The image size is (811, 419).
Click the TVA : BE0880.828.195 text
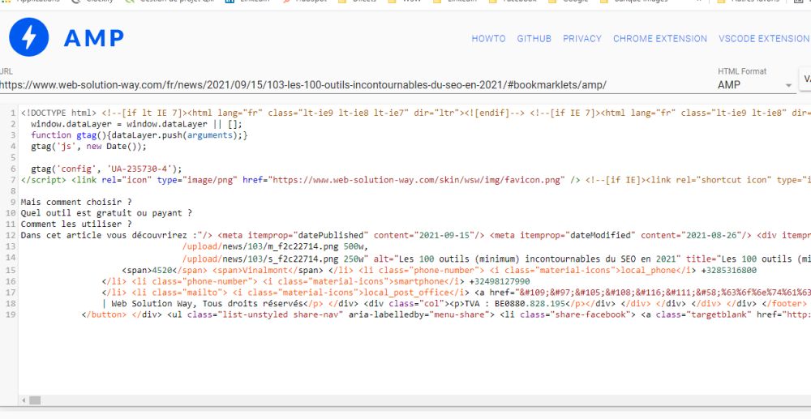tap(516, 304)
